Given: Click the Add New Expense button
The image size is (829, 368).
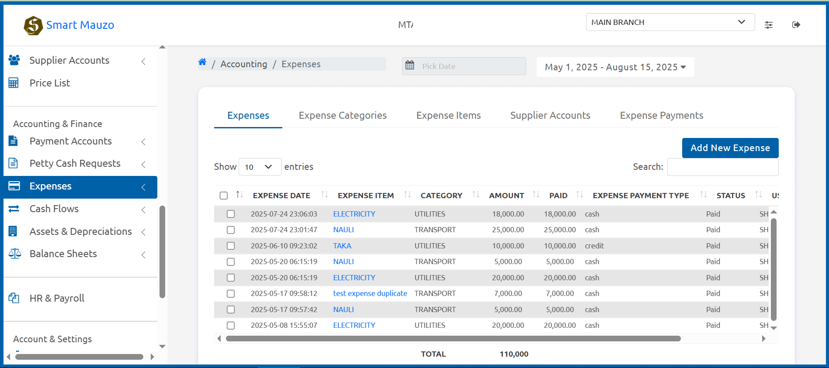Looking at the screenshot, I should [x=730, y=148].
